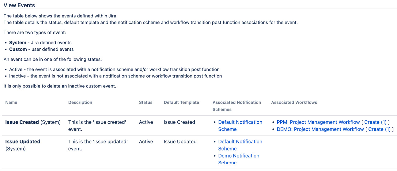Viewport: 397px width, 171px height.
Task: Open PPM: Project Management Workflow link
Action: 318,122
